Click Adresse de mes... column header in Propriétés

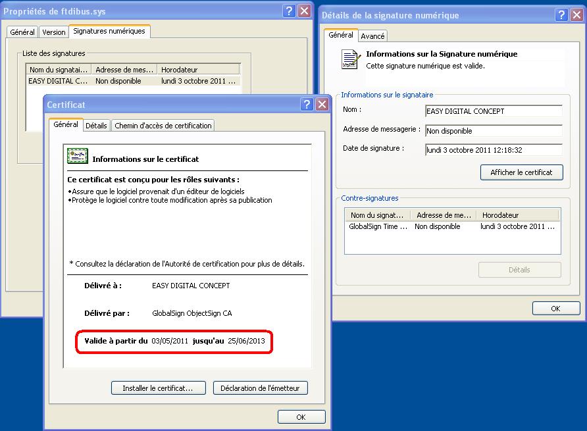coord(124,70)
